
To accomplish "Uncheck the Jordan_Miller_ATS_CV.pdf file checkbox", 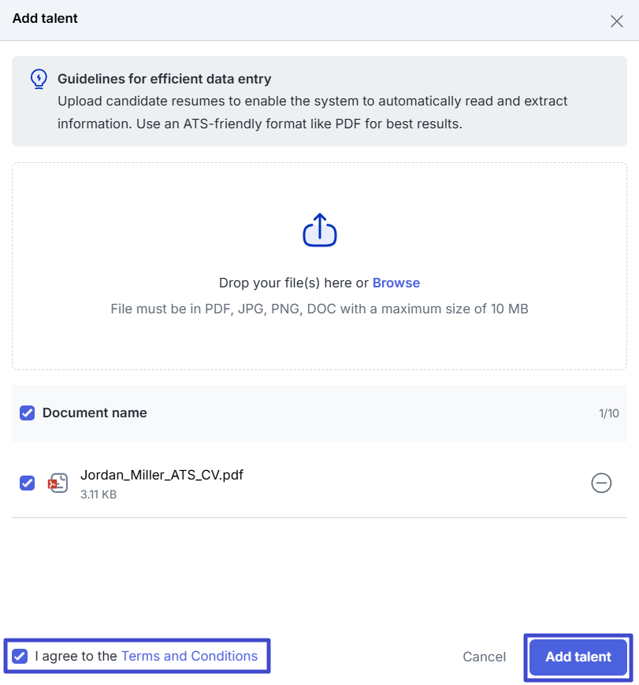I will pos(27,483).
